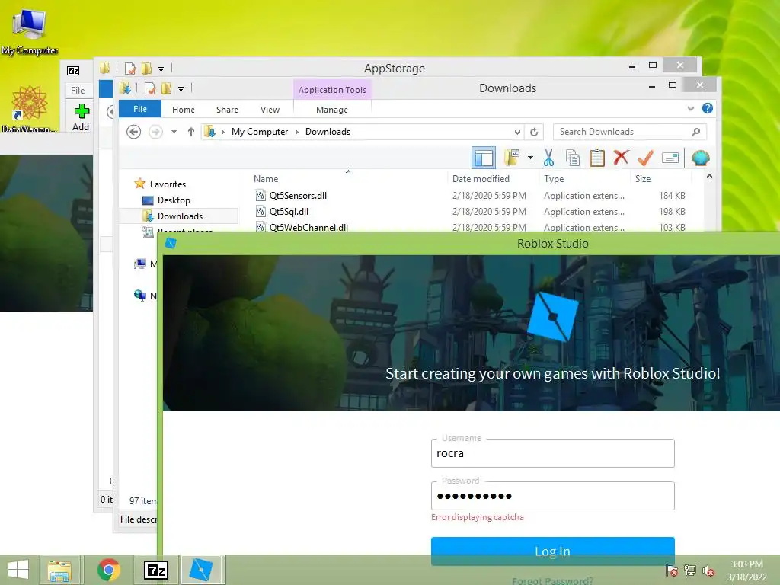
Task: Click the Back arrow in Downloads window
Action: point(133,132)
